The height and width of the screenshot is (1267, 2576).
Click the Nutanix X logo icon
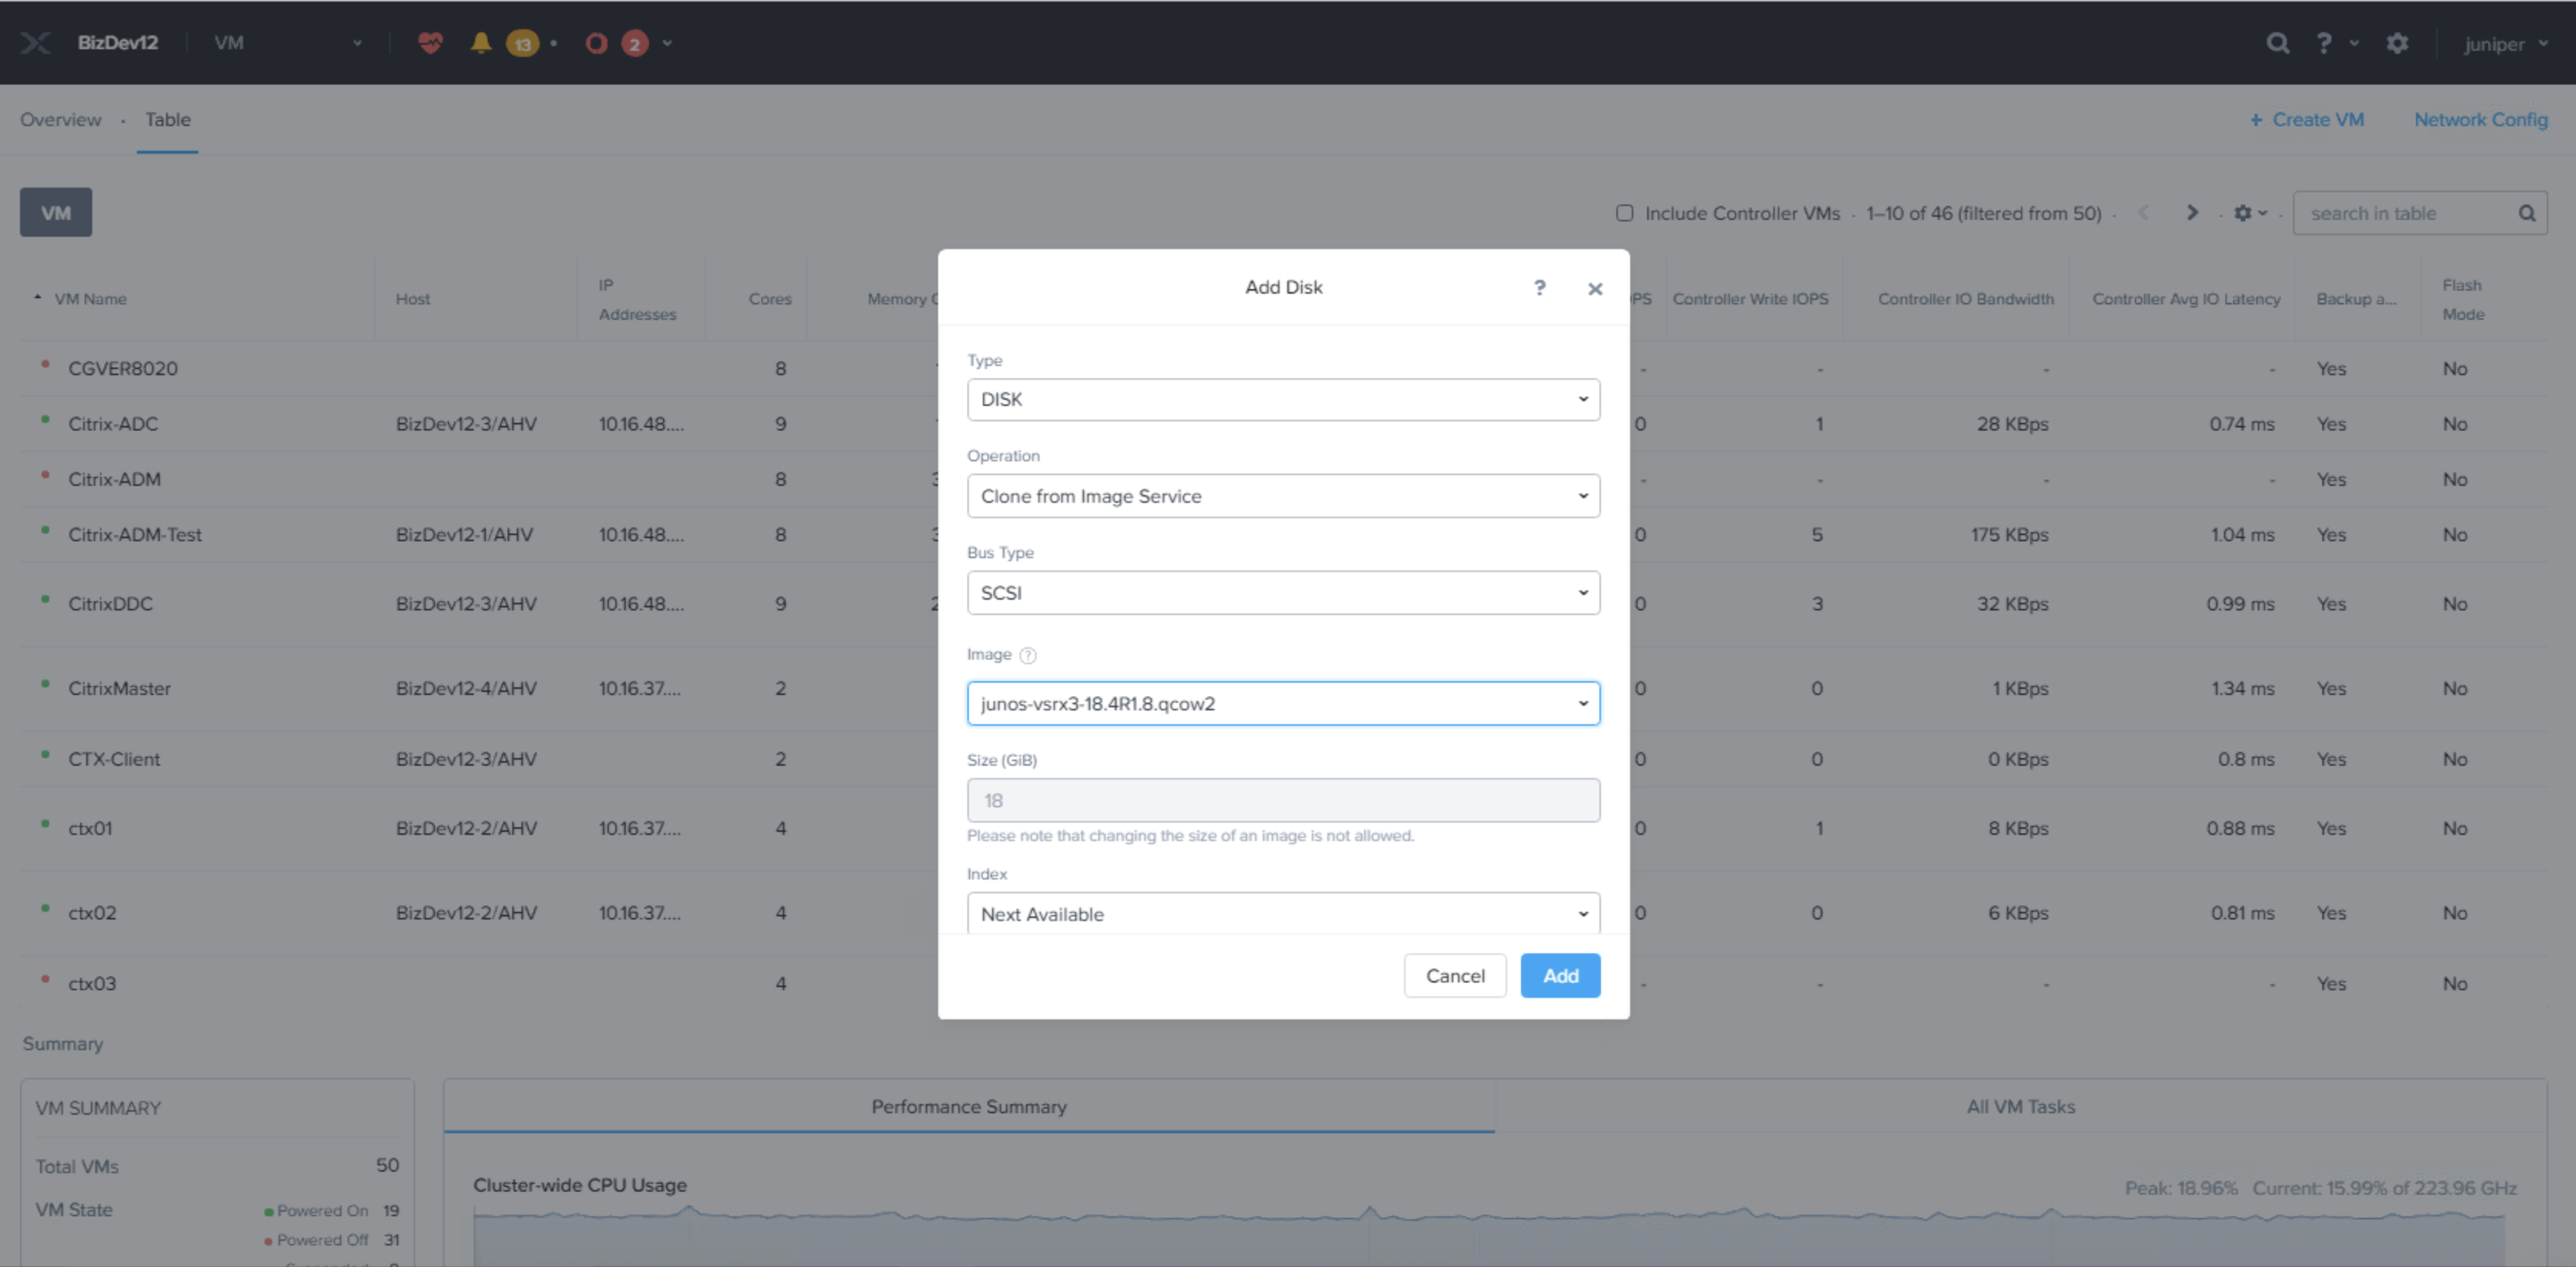35,43
